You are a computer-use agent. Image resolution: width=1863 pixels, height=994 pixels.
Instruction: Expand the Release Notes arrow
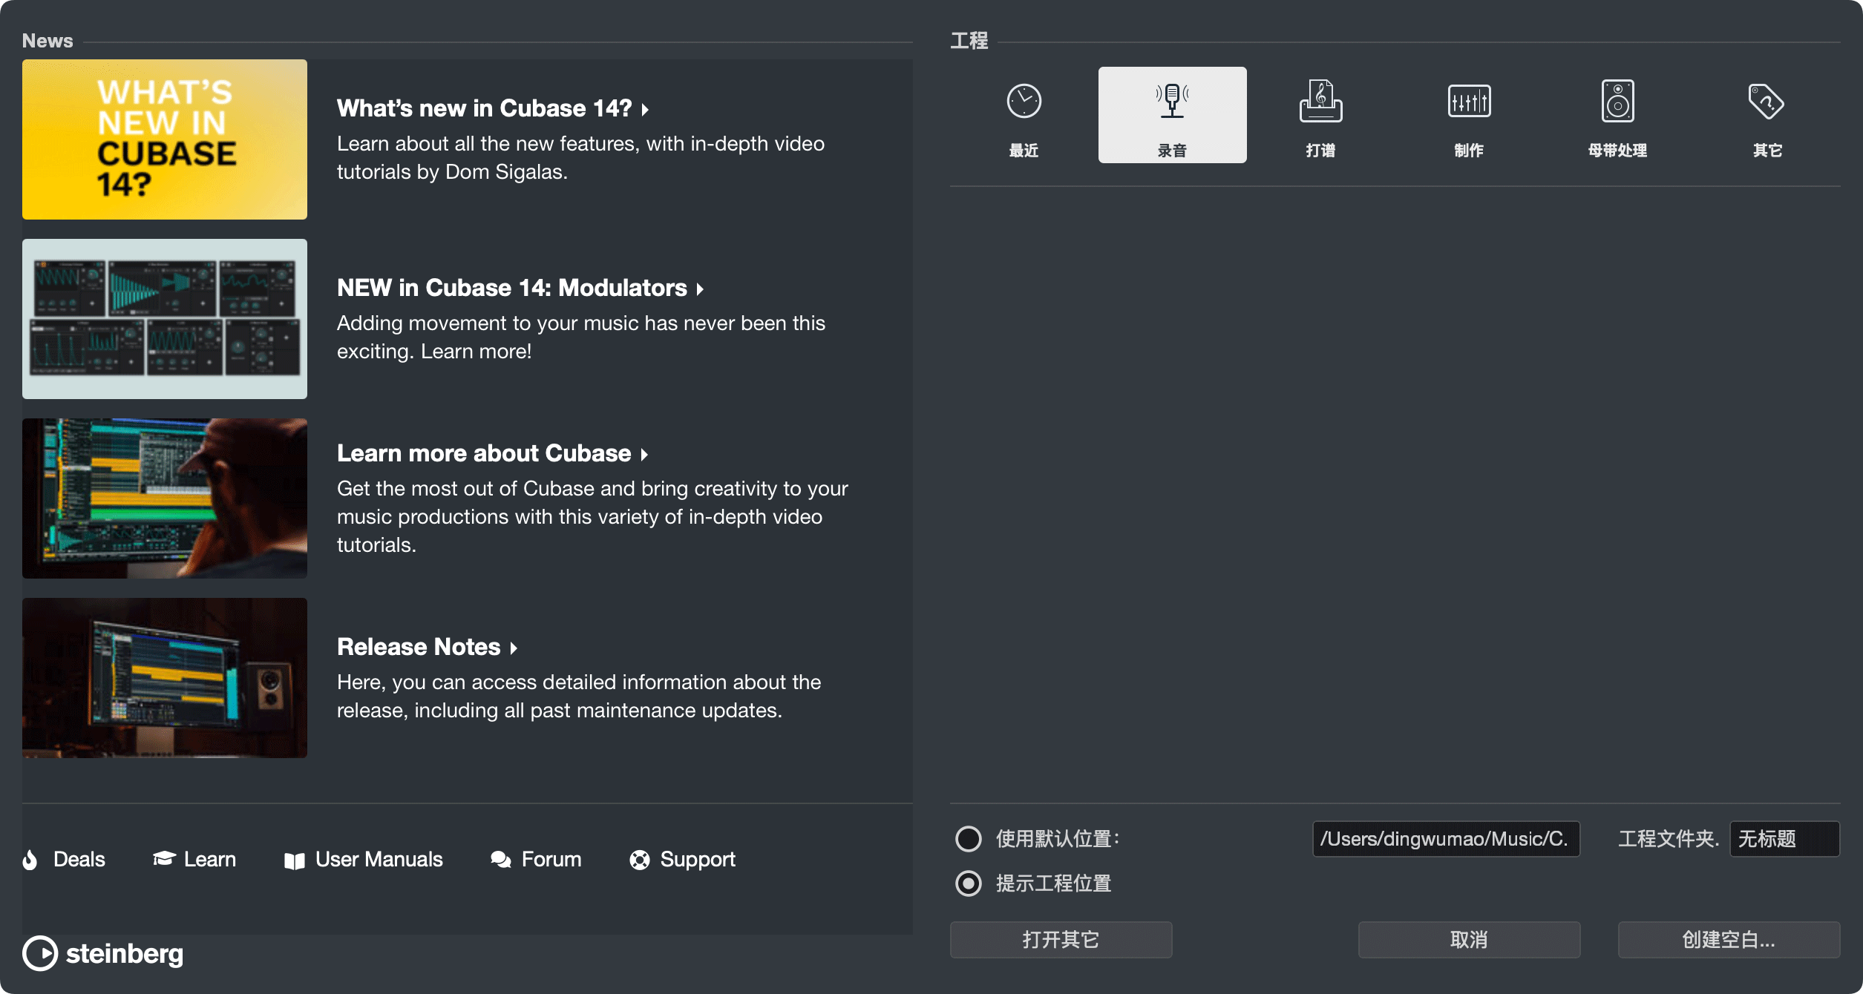(x=514, y=648)
